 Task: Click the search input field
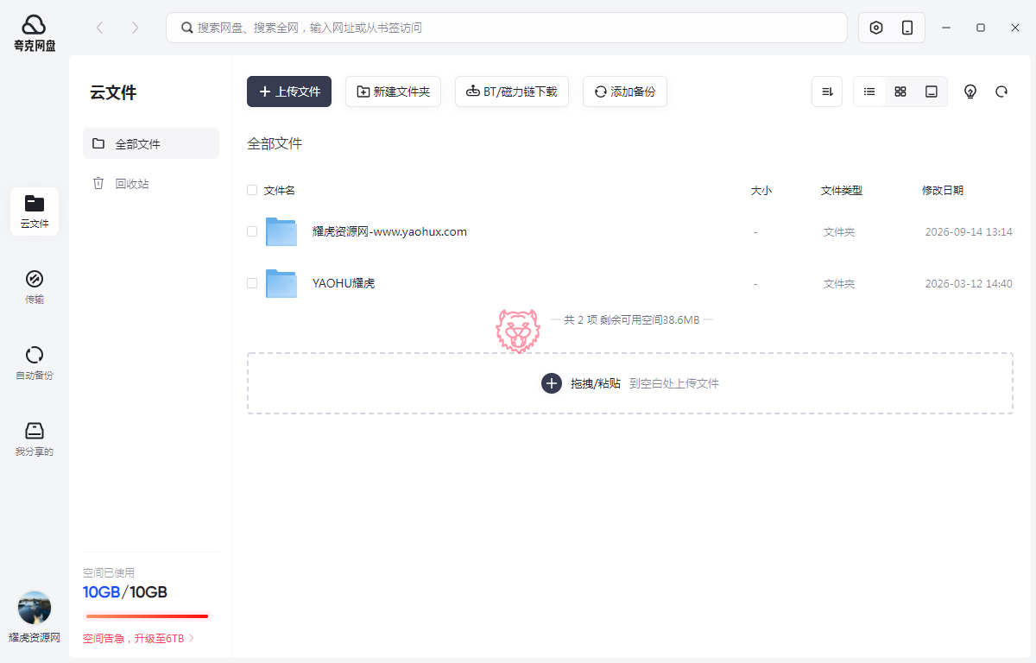point(507,28)
